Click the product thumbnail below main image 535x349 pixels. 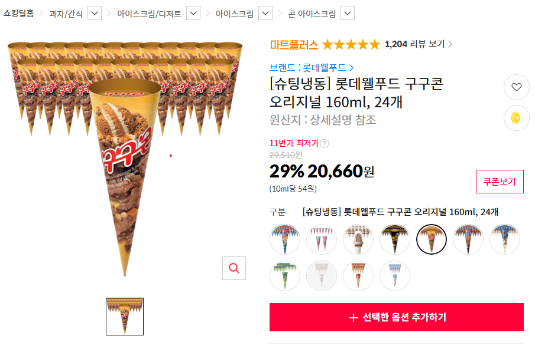tap(125, 317)
